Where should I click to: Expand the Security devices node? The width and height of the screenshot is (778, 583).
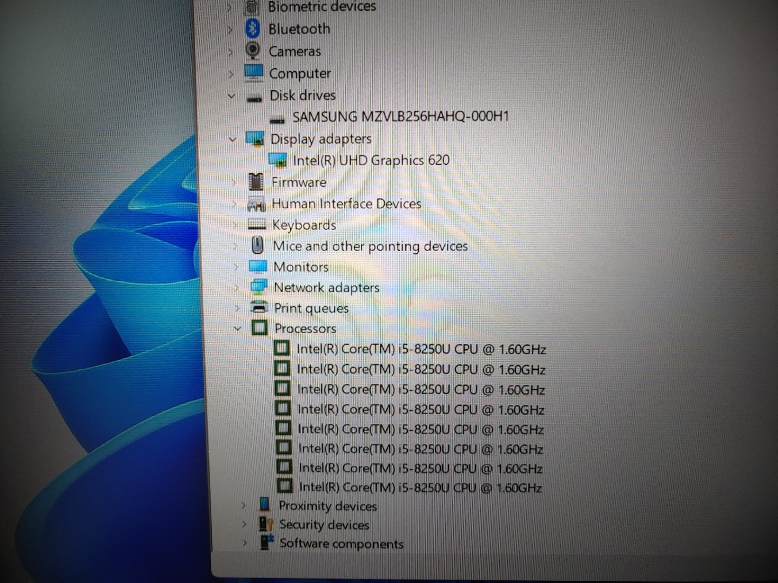point(244,524)
